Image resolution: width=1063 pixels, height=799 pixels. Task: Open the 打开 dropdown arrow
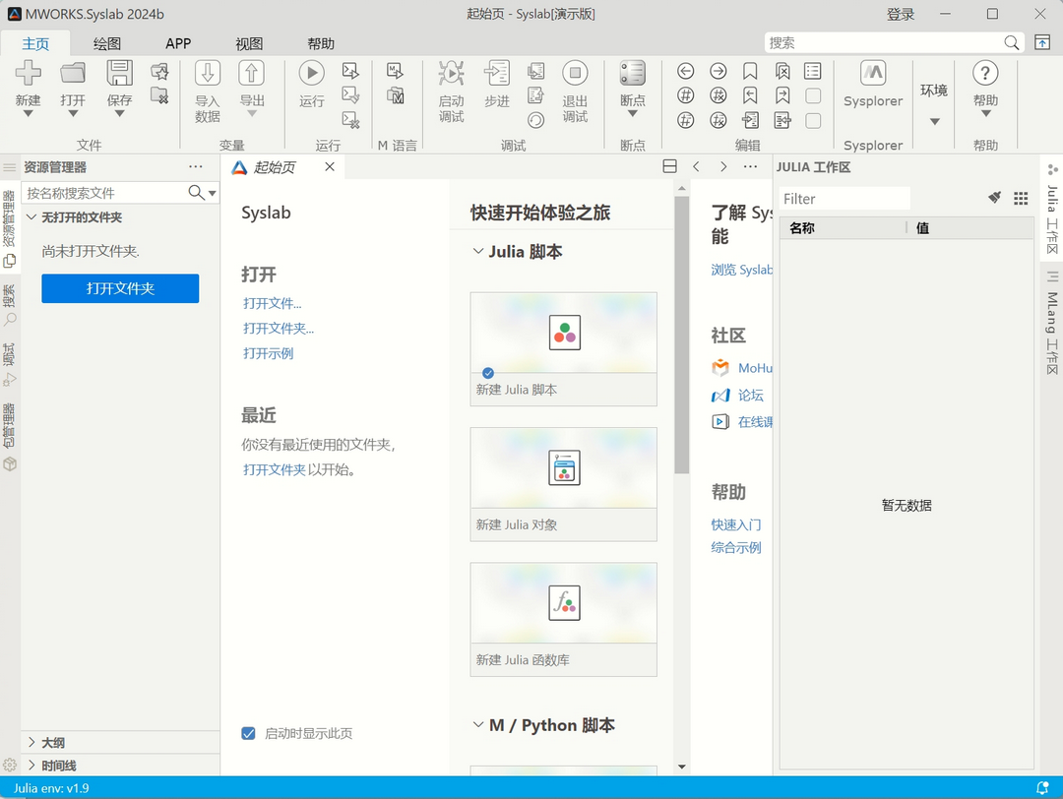tap(73, 114)
